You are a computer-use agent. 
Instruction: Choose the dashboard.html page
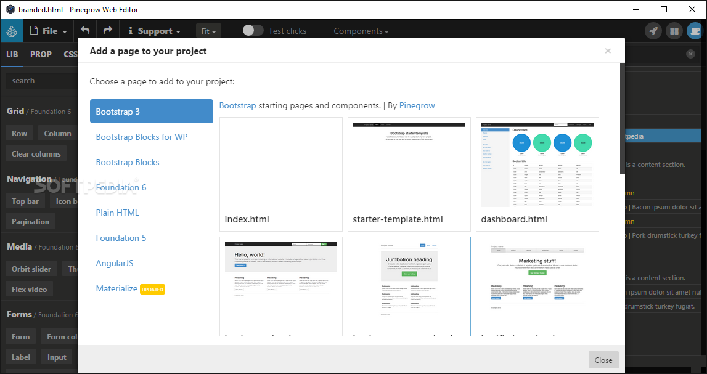(537, 174)
